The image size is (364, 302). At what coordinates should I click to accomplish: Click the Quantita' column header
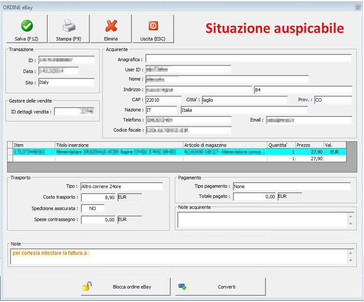tap(281, 145)
